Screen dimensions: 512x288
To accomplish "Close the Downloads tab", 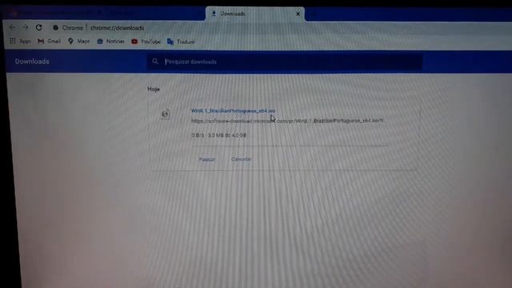I will click(298, 14).
